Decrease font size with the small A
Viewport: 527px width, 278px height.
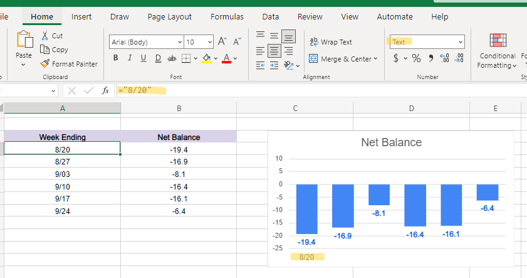pos(237,41)
